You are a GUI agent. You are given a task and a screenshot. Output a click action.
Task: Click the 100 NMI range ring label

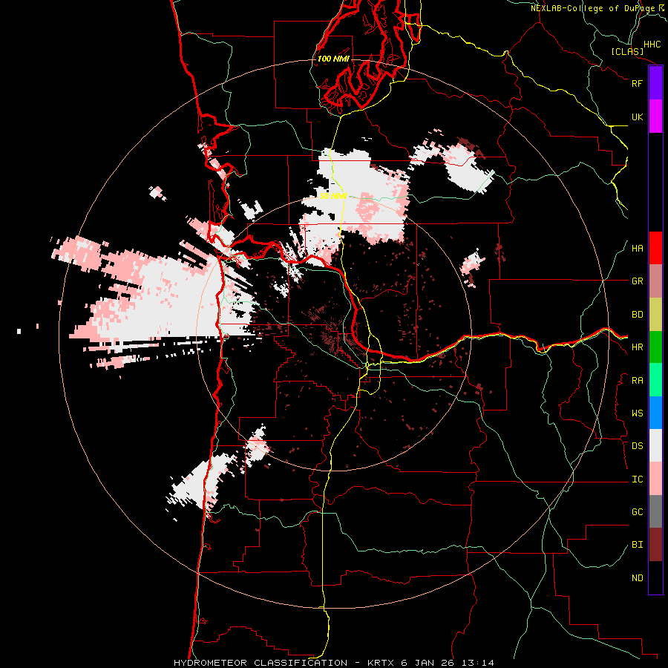click(x=333, y=59)
